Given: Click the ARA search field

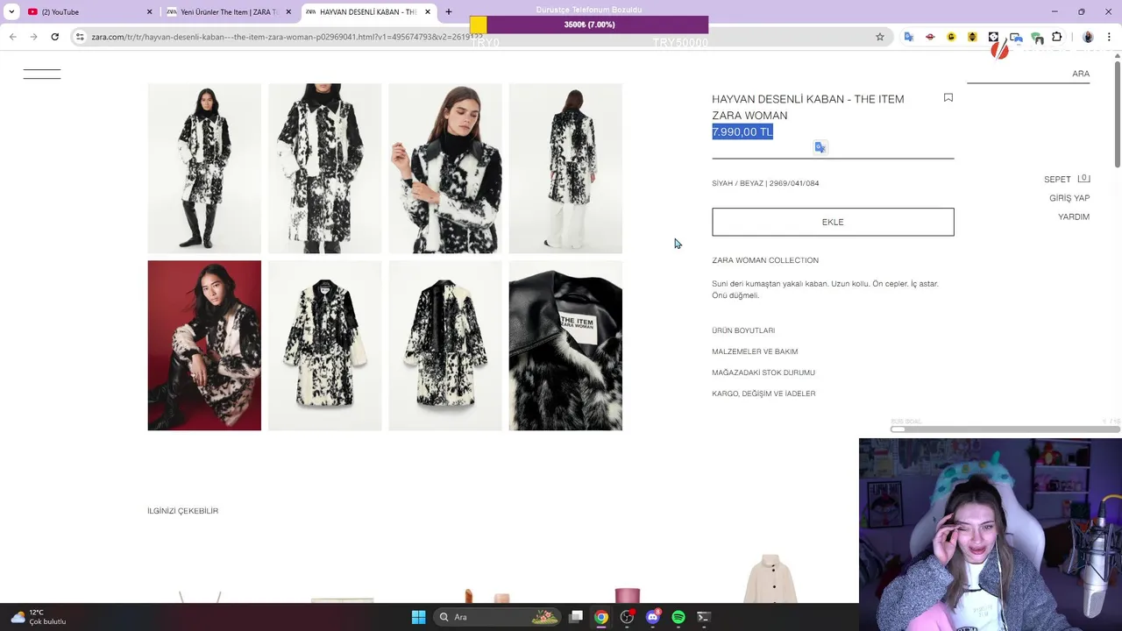Looking at the screenshot, I should (1028, 74).
